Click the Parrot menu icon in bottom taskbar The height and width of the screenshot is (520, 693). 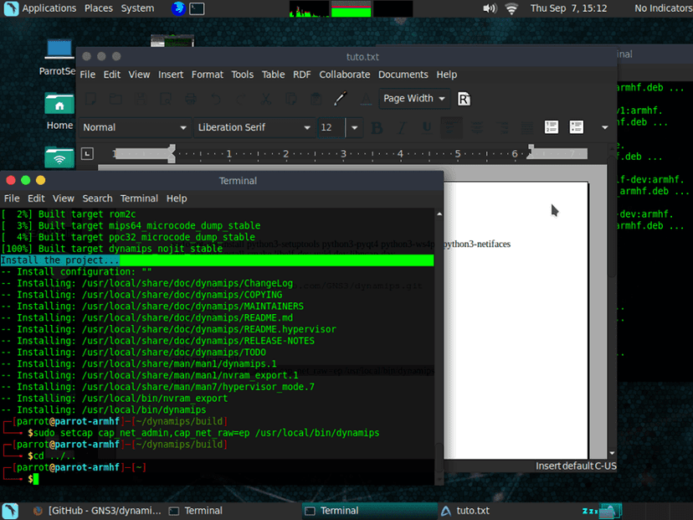pyautogui.click(x=10, y=511)
